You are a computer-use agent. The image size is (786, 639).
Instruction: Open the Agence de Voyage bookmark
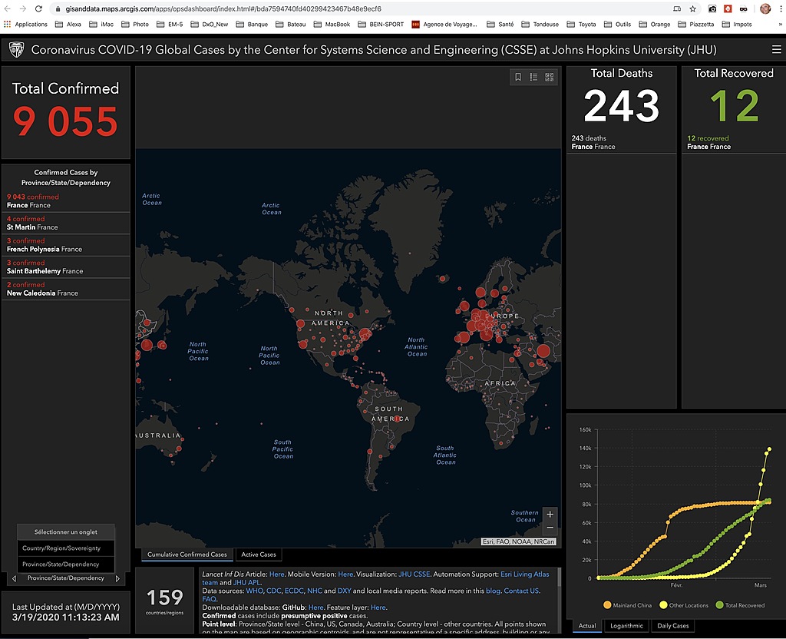click(444, 24)
